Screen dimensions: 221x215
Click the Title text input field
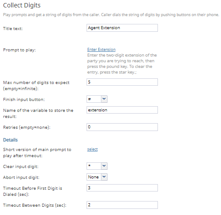click(122, 28)
